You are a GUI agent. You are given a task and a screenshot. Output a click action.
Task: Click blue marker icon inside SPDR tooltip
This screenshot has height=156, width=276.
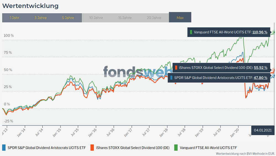click(172, 78)
